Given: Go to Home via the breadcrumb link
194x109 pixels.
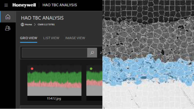Looking at the screenshot, I should pos(28,25).
